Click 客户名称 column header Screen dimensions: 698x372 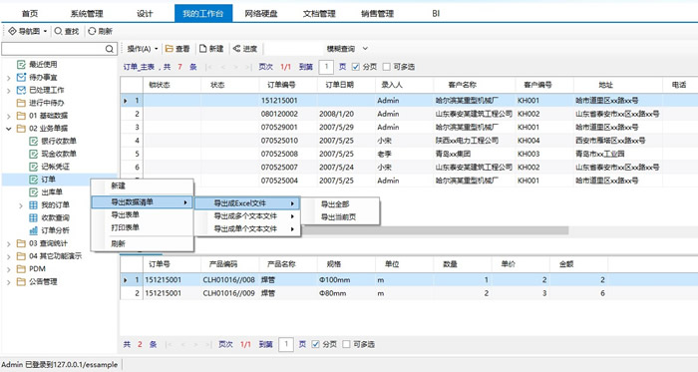coord(474,85)
